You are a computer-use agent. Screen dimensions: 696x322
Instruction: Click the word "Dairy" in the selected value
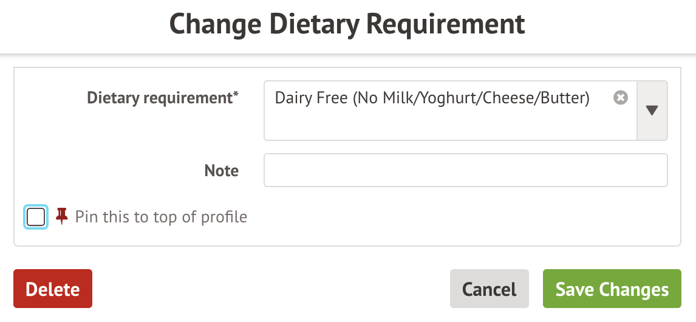coord(294,98)
